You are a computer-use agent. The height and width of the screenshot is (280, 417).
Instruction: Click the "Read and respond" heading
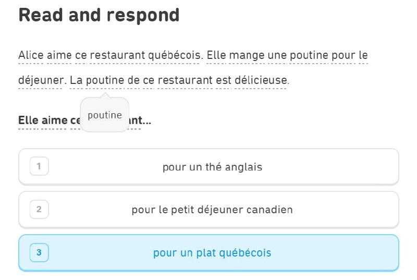(x=99, y=15)
